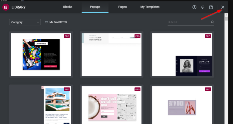This screenshot has height=124, width=233.
Task: Select the Popups tab
Action: [x=95, y=7]
